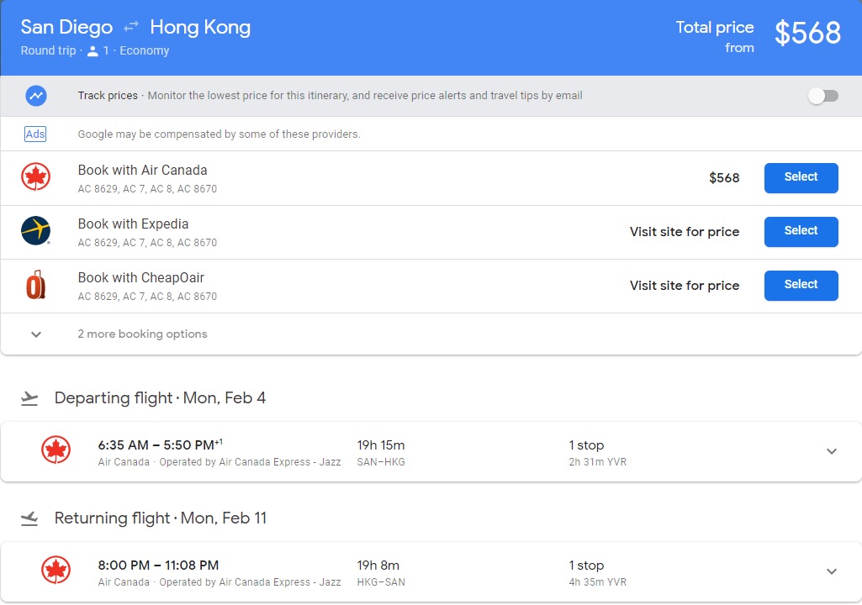Enable the Track prices toggle switch
Image resolution: width=862 pixels, height=605 pixels.
coord(822,96)
